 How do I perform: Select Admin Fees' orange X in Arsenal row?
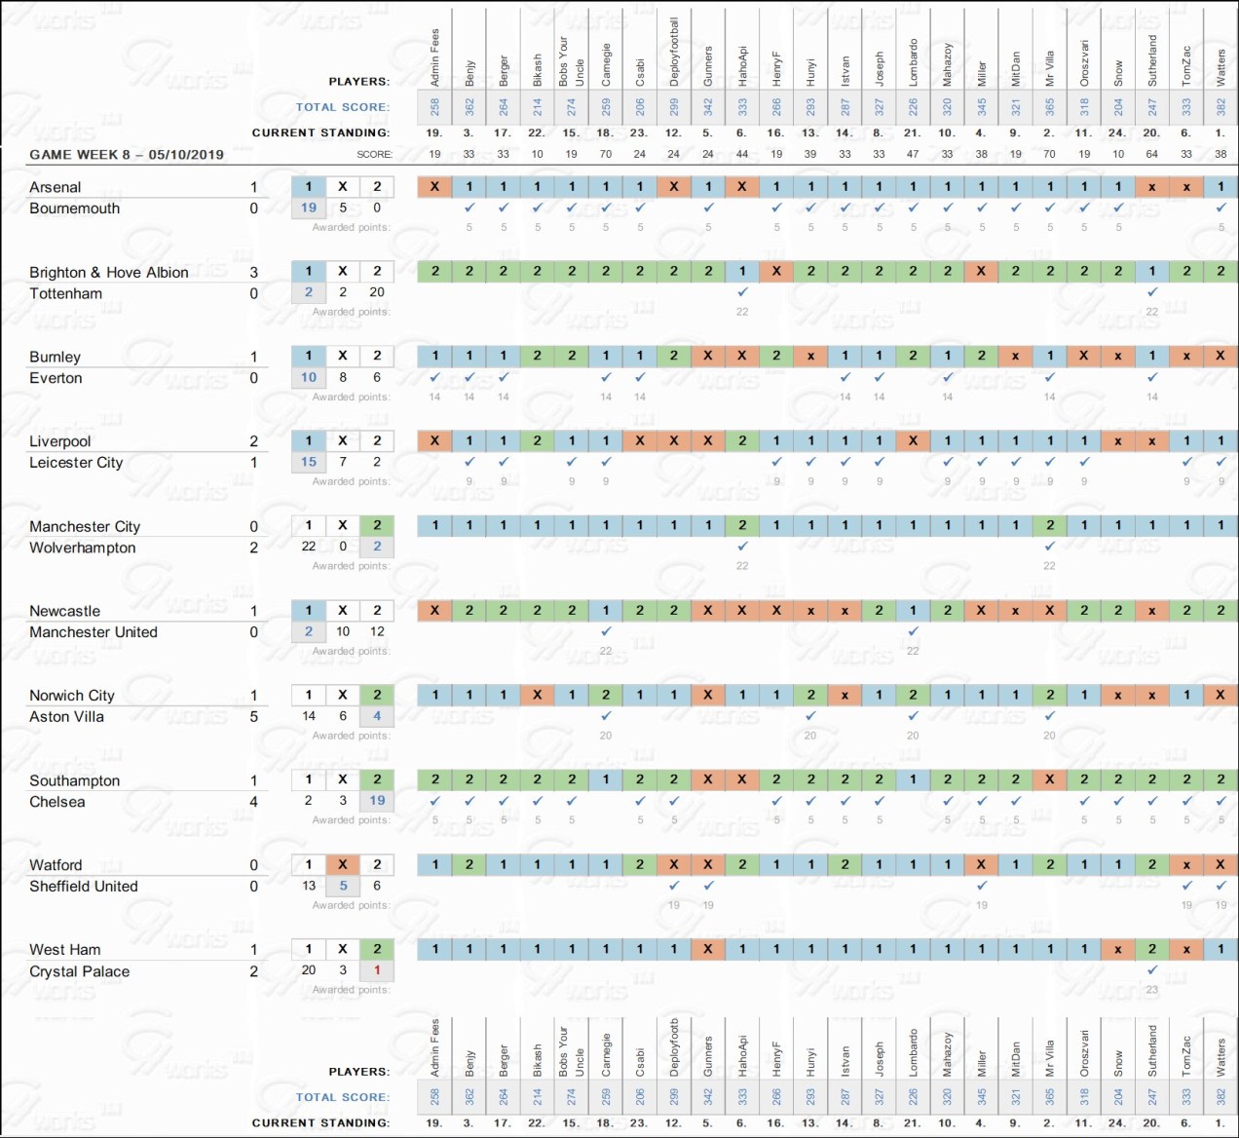click(434, 186)
